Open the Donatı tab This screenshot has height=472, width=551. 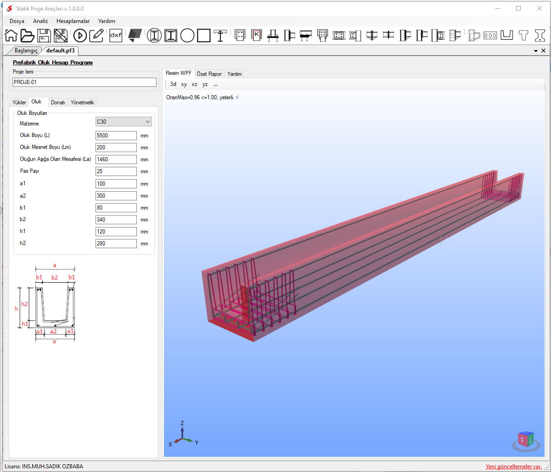click(x=58, y=102)
